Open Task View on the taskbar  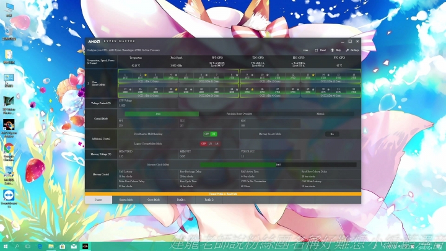28,246
